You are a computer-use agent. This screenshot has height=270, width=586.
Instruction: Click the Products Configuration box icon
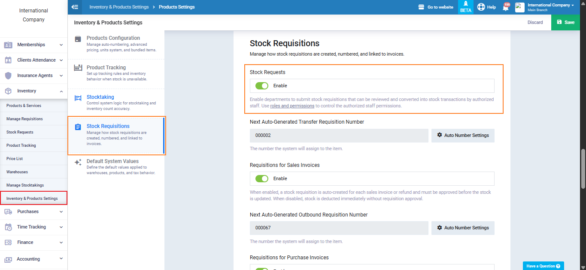coord(78,39)
